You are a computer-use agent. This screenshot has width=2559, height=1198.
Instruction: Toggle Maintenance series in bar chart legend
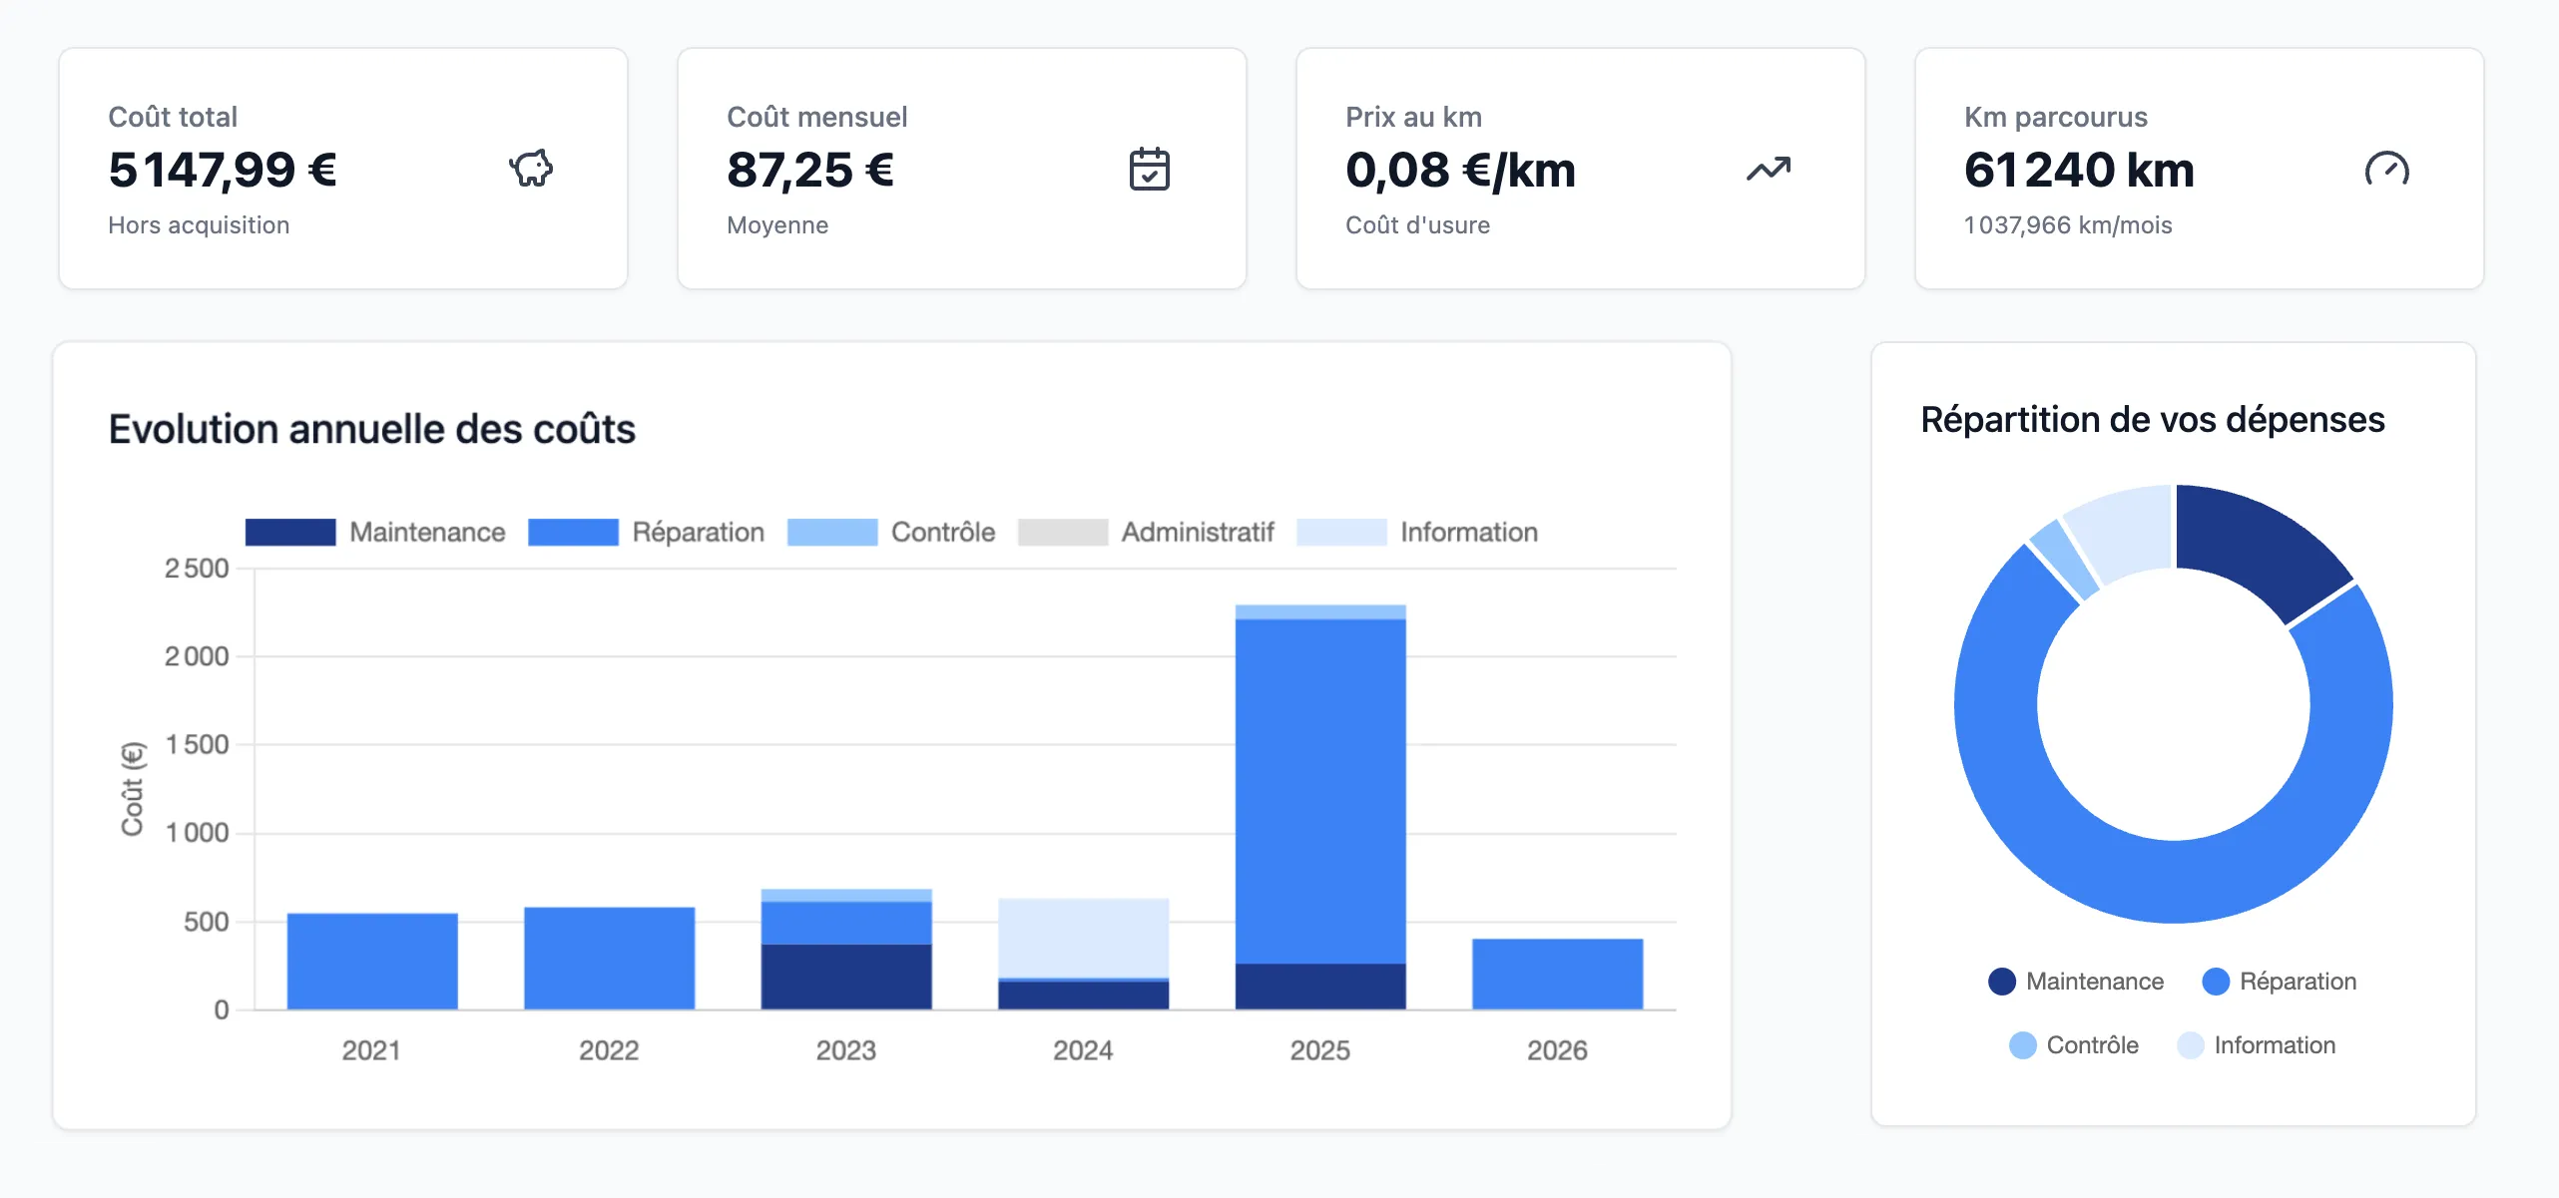(x=290, y=532)
